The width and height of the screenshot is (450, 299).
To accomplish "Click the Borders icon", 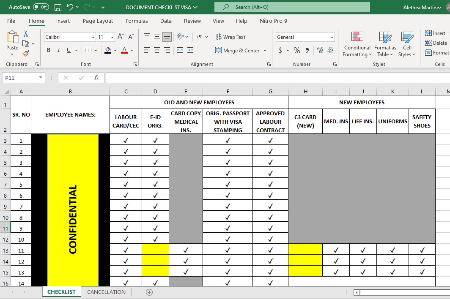I will click(x=88, y=50).
